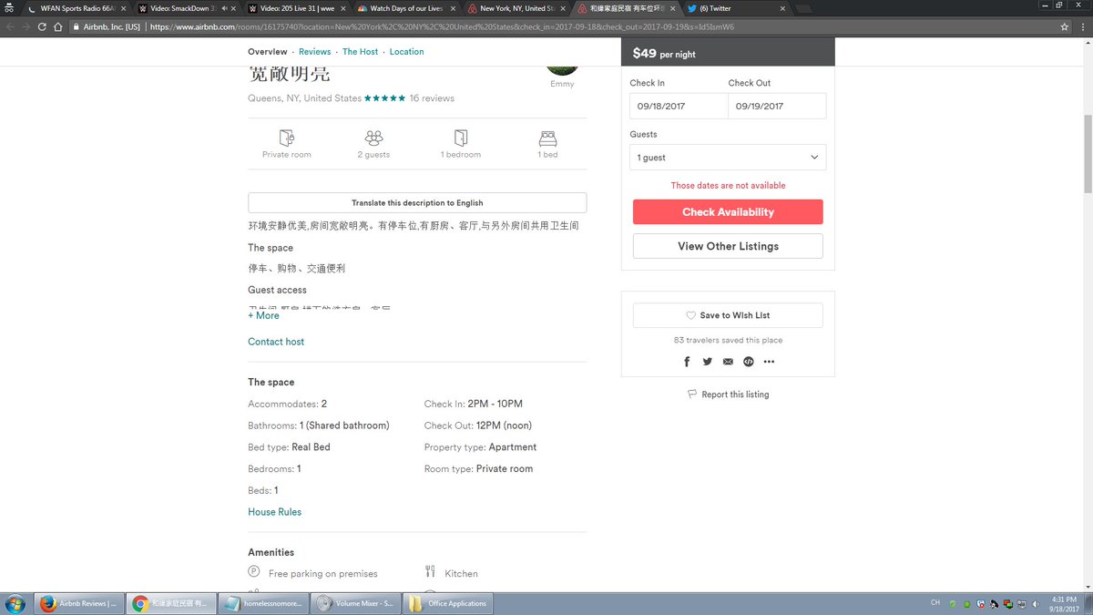Viewport: 1093px width, 615px height.
Task: Reload the Airbnb page
Action: point(42,26)
